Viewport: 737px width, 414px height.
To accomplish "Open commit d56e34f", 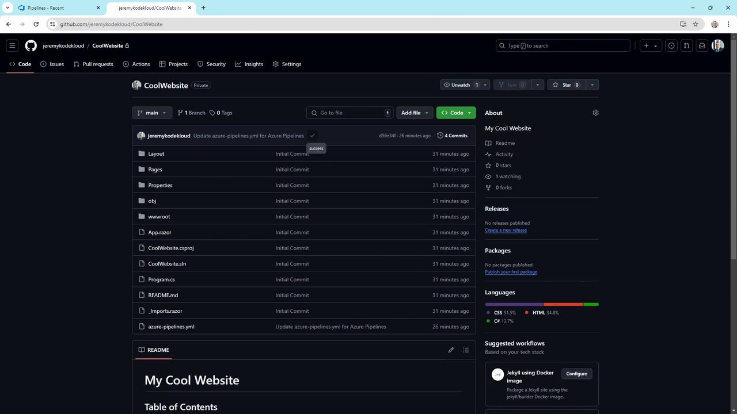I will click(387, 136).
